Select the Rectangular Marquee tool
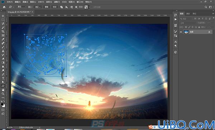This screenshot has height=130, width=215. coord(3,20)
